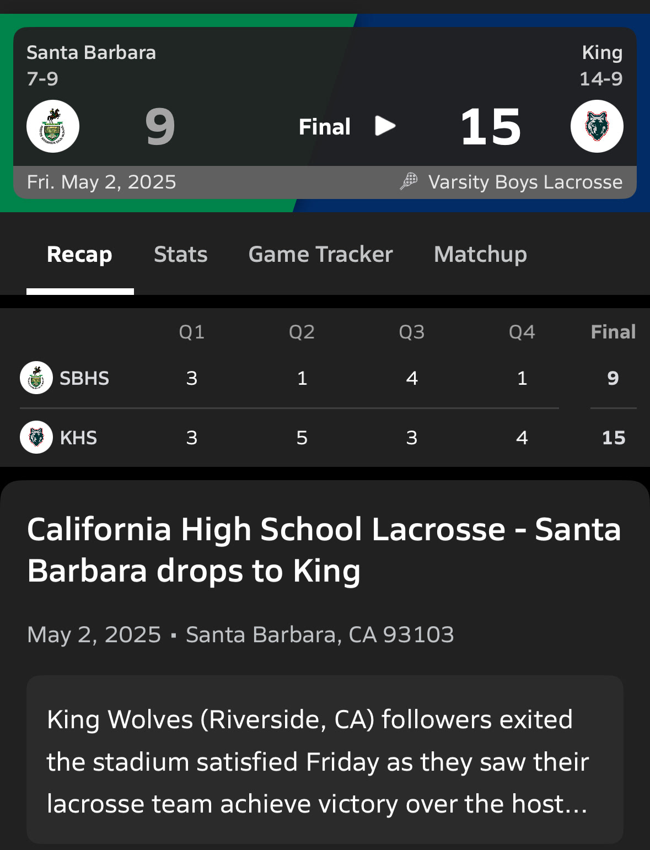Screen dimensions: 650x850
Task: Open the Recap tab
Action: 79,255
